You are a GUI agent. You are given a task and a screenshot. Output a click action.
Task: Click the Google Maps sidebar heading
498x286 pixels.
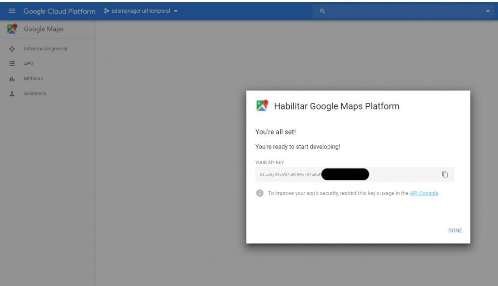pos(43,29)
